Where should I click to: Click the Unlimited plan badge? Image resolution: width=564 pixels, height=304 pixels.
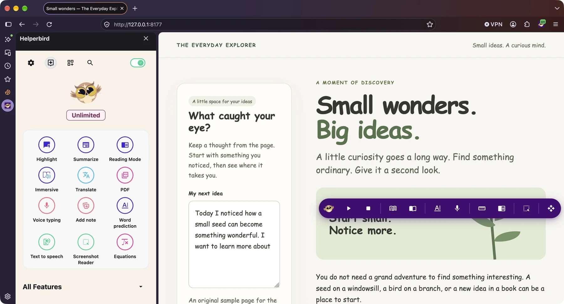(x=86, y=115)
